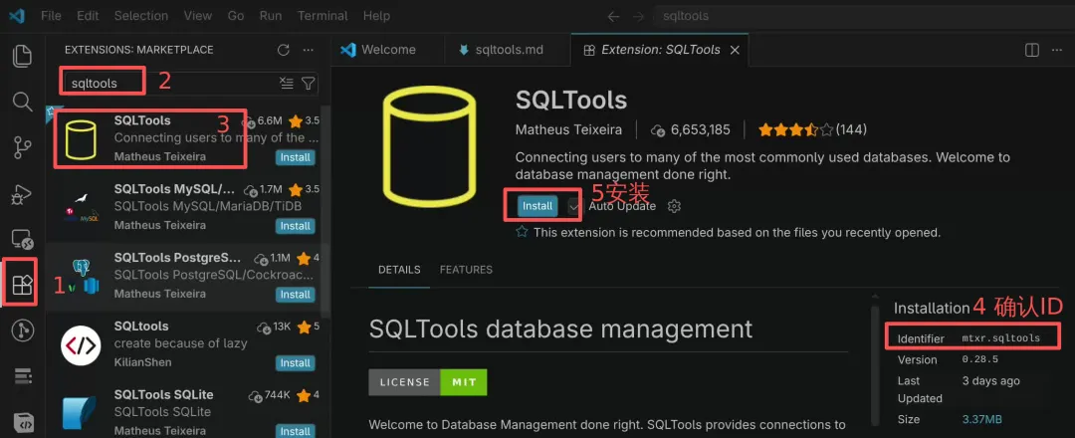Switch to the sqltools.md tab
Viewport: 1075px width, 438px height.
point(508,50)
